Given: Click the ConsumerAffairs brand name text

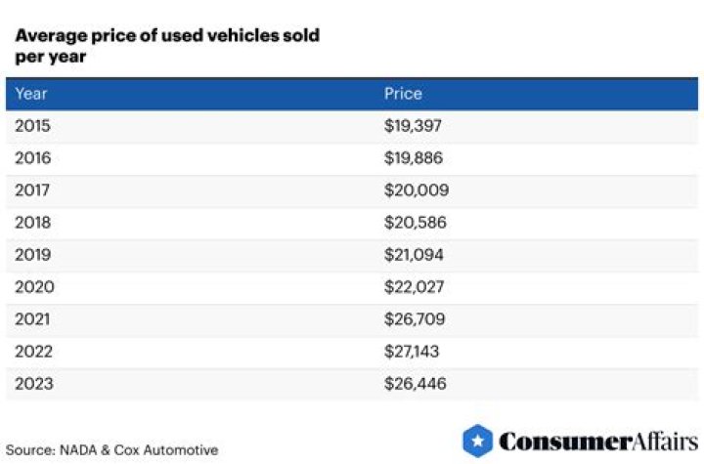Looking at the screenshot, I should pos(596,442).
